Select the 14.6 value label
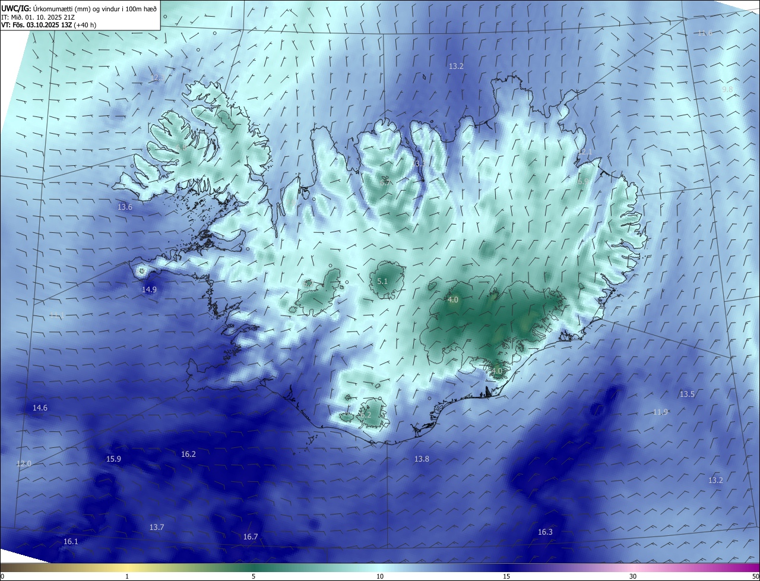Image resolution: width=760 pixels, height=581 pixels. [x=40, y=408]
